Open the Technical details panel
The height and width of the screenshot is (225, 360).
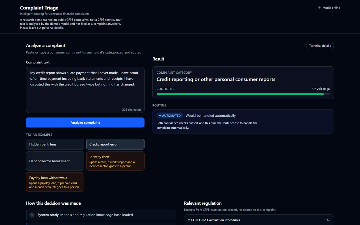(x=320, y=45)
